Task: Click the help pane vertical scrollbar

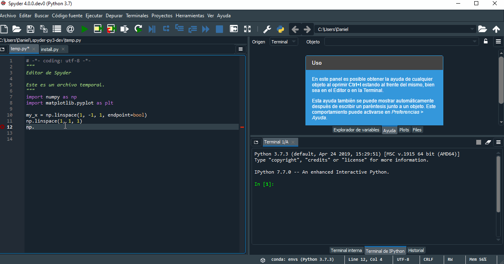Action: 501,87
